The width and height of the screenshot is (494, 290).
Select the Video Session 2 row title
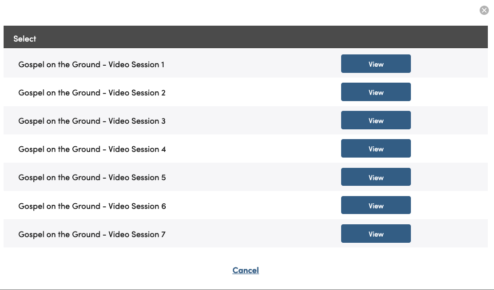pyautogui.click(x=92, y=93)
